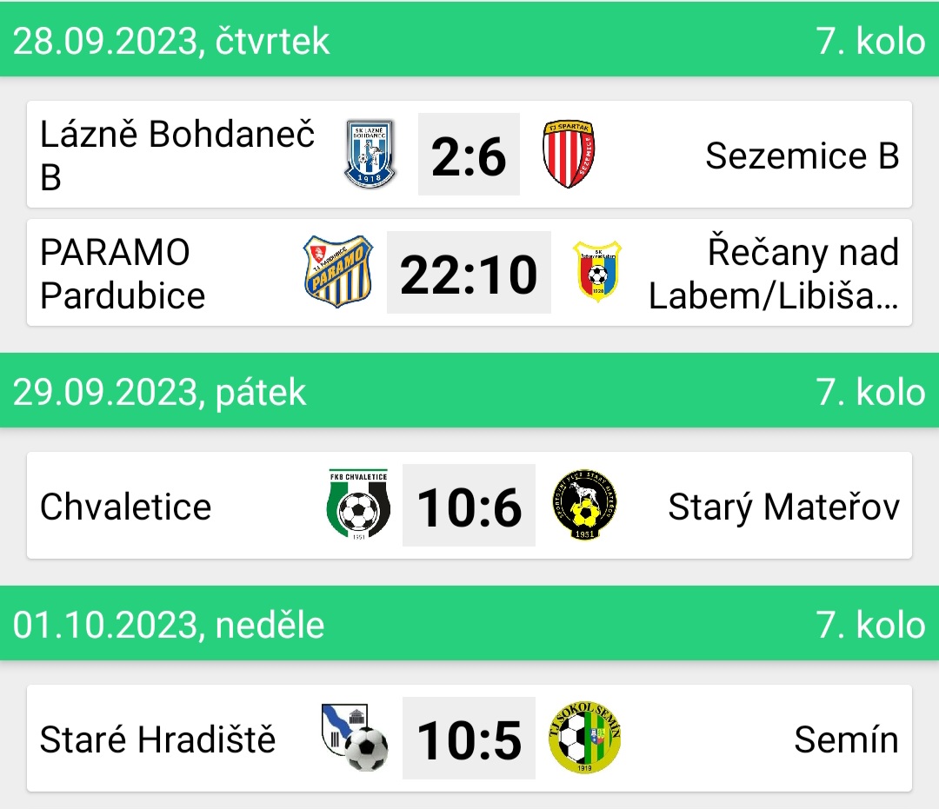
Task: Select the Semín team name
Action: [846, 739]
